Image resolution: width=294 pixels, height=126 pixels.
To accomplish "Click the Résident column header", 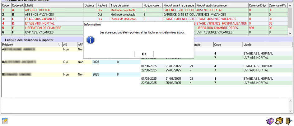I will coord(32,44).
